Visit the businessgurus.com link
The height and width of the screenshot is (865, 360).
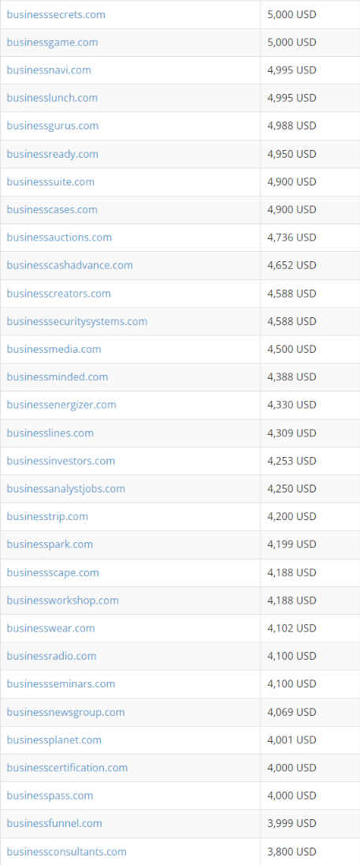[53, 125]
